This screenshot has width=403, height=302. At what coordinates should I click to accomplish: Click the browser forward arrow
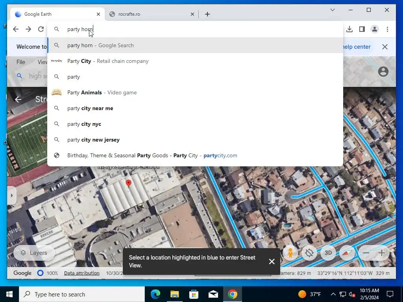point(28,29)
